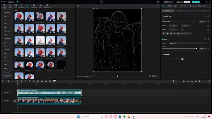212x119 pixels.
Task: Open the Media panel
Action: point(4,6)
